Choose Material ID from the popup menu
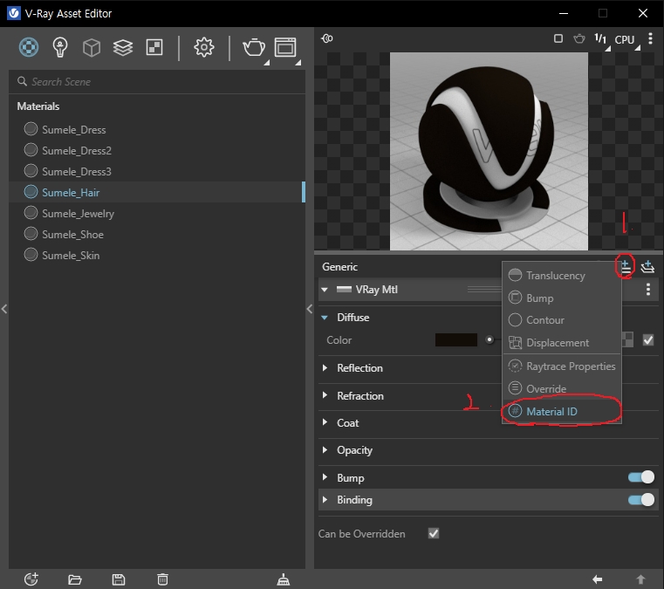Viewport: 664px width, 589px height. pyautogui.click(x=551, y=411)
